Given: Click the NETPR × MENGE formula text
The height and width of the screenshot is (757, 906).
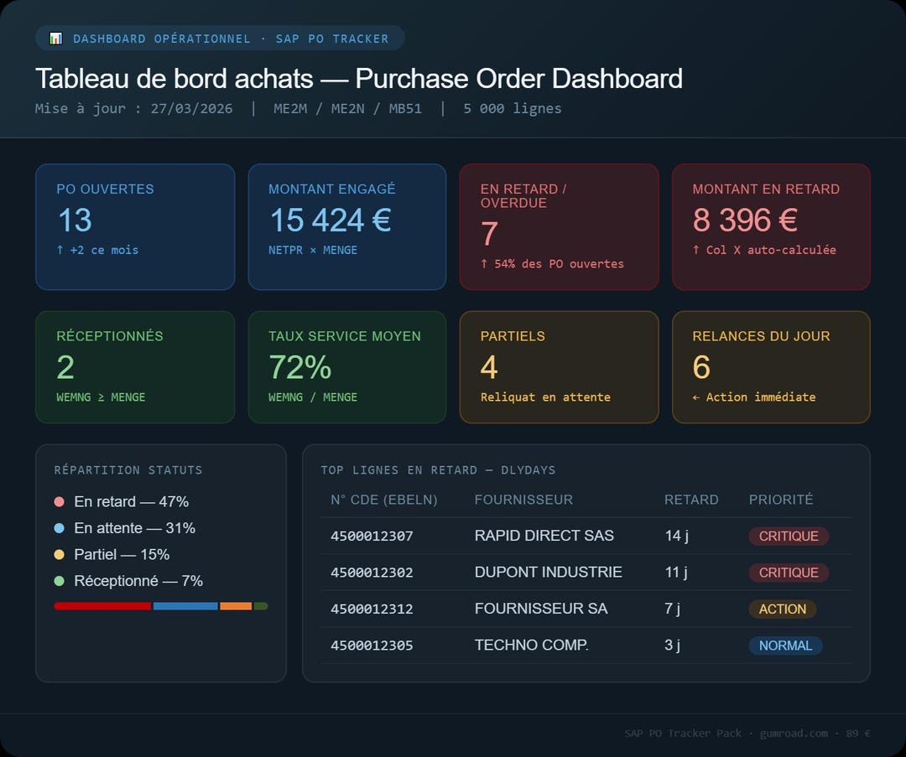Looking at the screenshot, I should 313,250.
